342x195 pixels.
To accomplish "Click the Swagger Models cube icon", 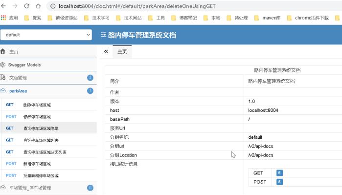I will click(x=3, y=65).
